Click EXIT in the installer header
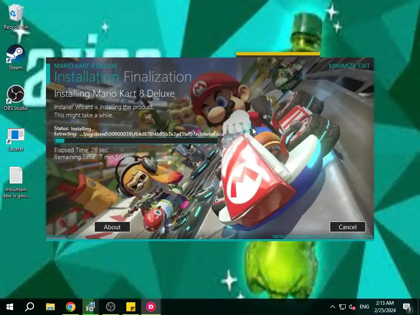420x315 pixels. pos(364,66)
